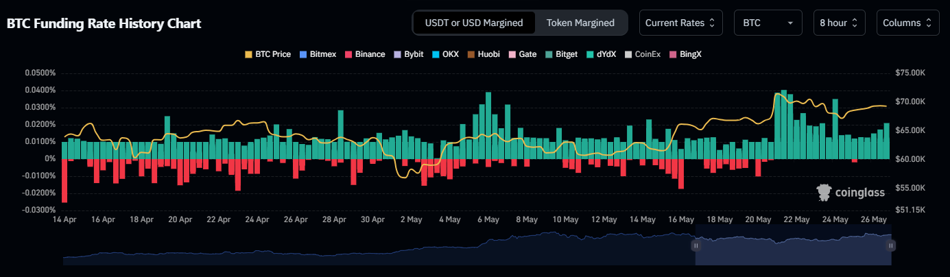Click the 14 May date label
The image size is (950, 277).
coord(643,220)
